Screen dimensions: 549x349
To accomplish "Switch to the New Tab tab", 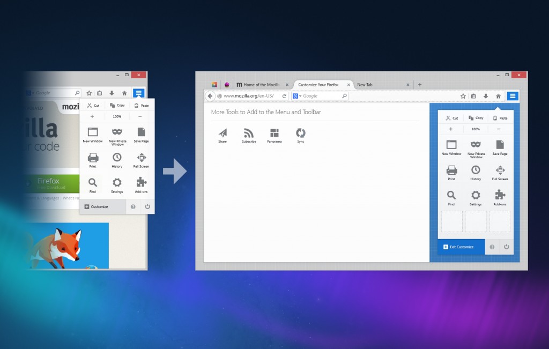I will coord(383,85).
